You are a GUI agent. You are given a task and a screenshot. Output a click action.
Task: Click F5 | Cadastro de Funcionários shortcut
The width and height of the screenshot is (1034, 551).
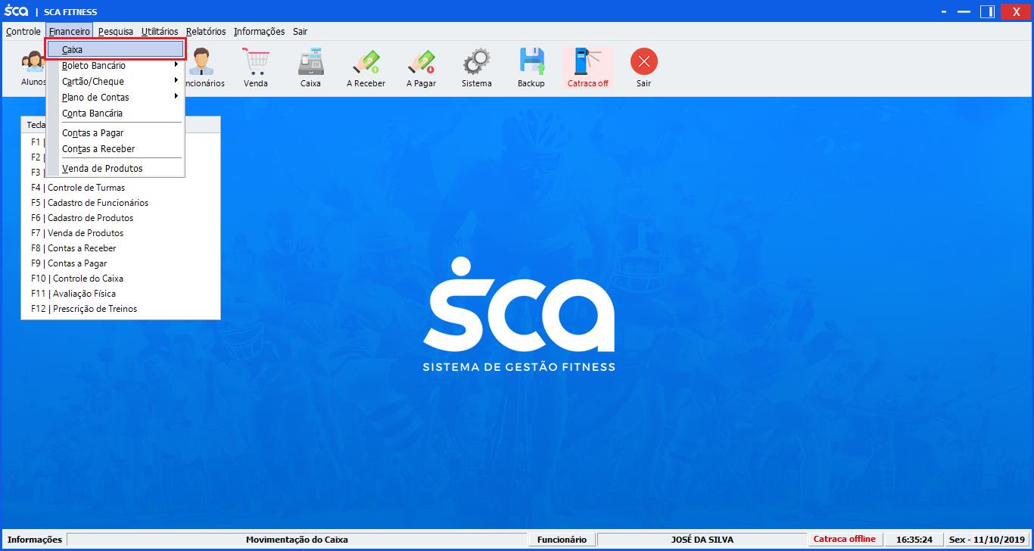pos(90,203)
